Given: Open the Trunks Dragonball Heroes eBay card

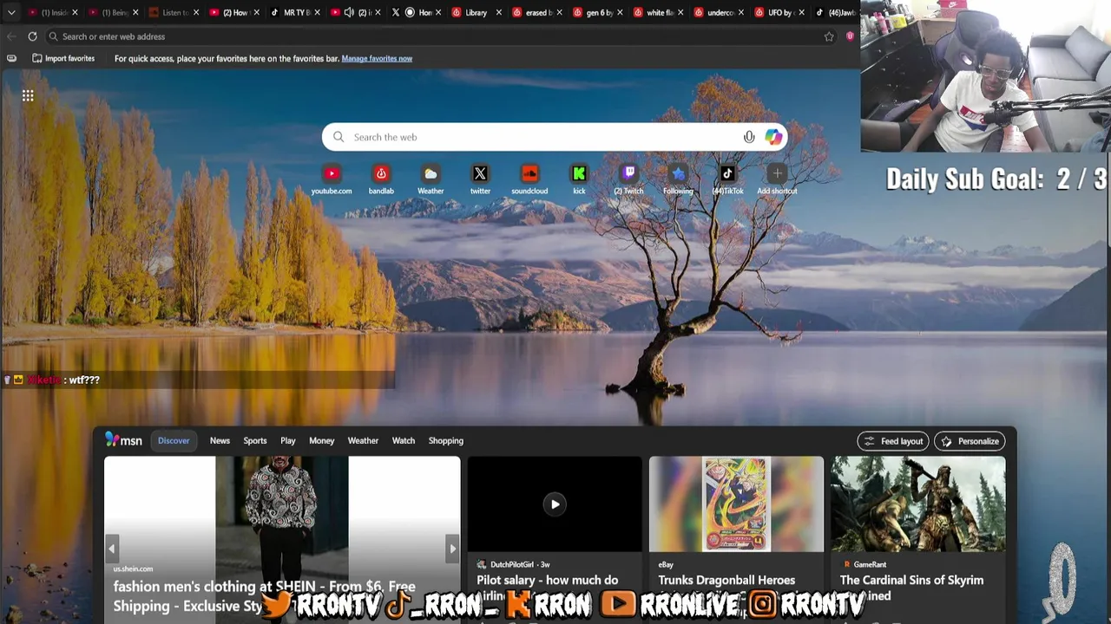Looking at the screenshot, I should point(736,539).
